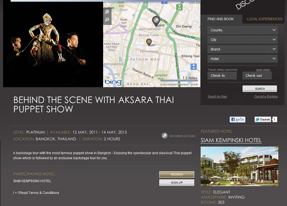Switch to the Local Experiences tab
Viewport: 287px width, 206px height.
point(265,19)
